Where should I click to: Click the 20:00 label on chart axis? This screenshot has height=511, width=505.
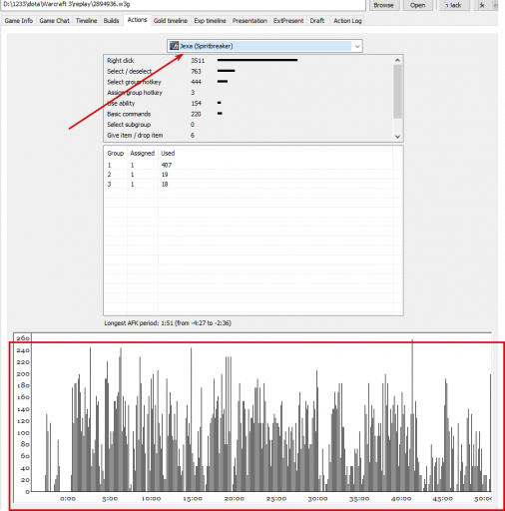coord(235,499)
